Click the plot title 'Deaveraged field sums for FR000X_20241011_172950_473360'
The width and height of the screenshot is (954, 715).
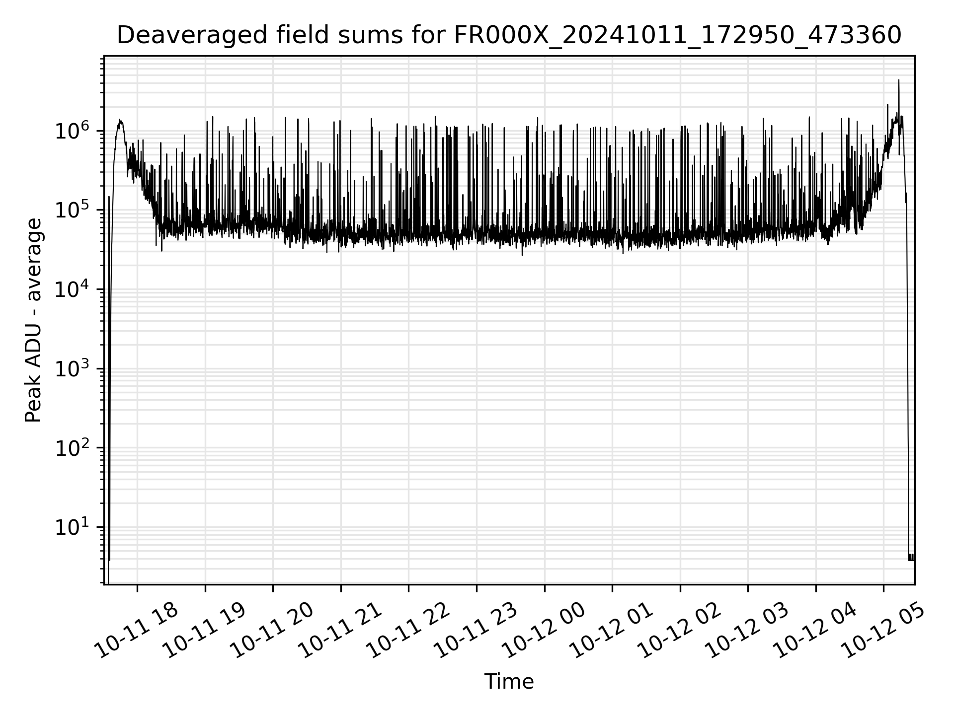click(509, 35)
